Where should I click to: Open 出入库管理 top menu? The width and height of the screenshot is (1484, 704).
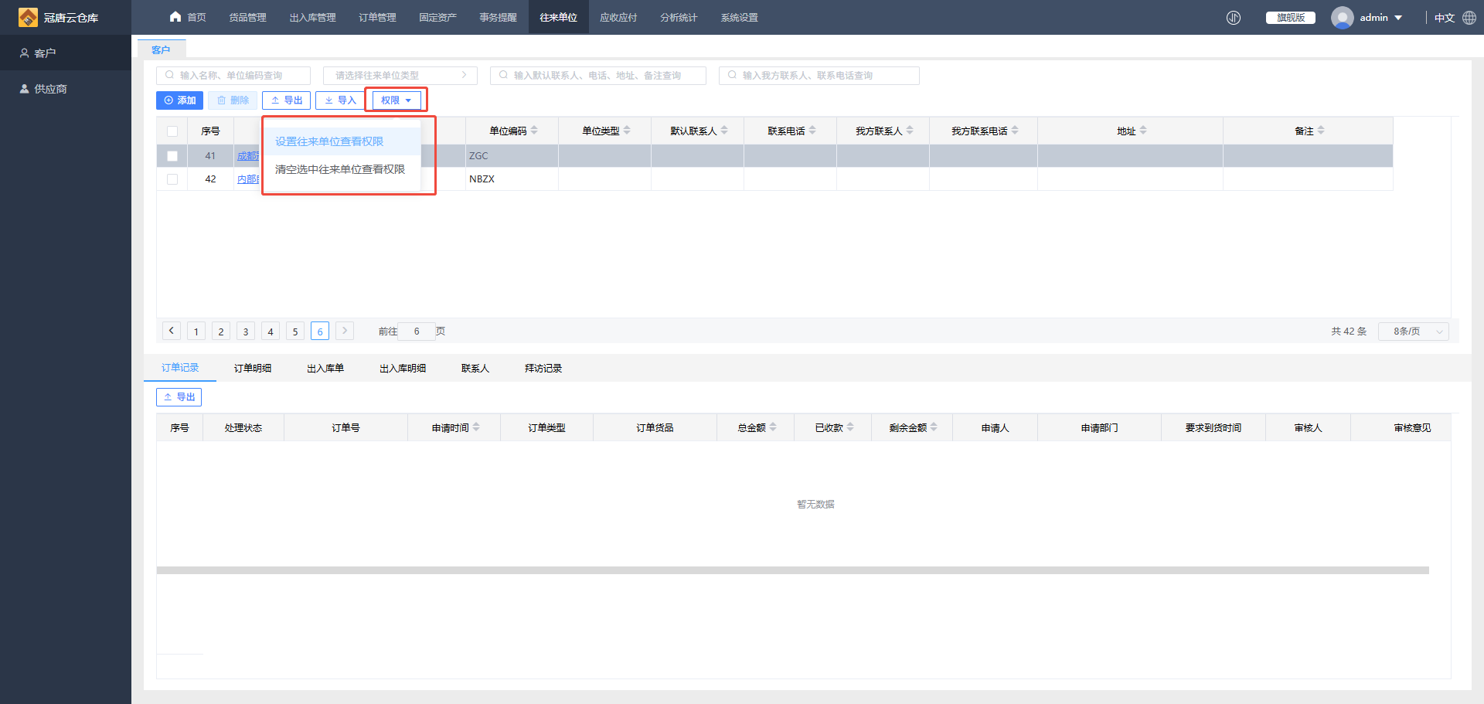312,17
